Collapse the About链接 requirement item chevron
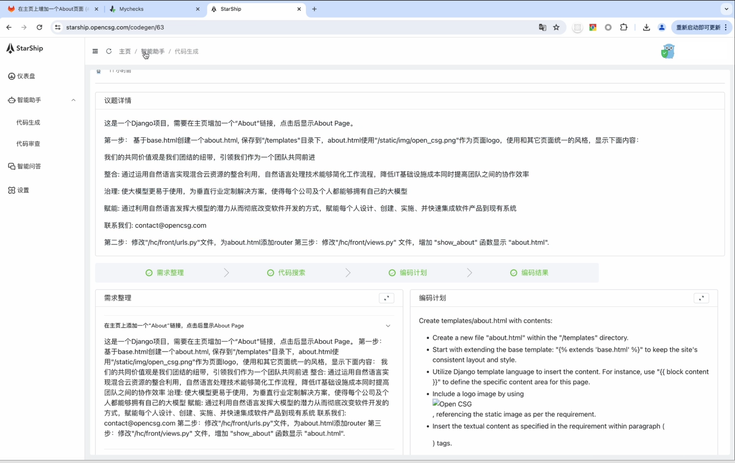 (388, 326)
